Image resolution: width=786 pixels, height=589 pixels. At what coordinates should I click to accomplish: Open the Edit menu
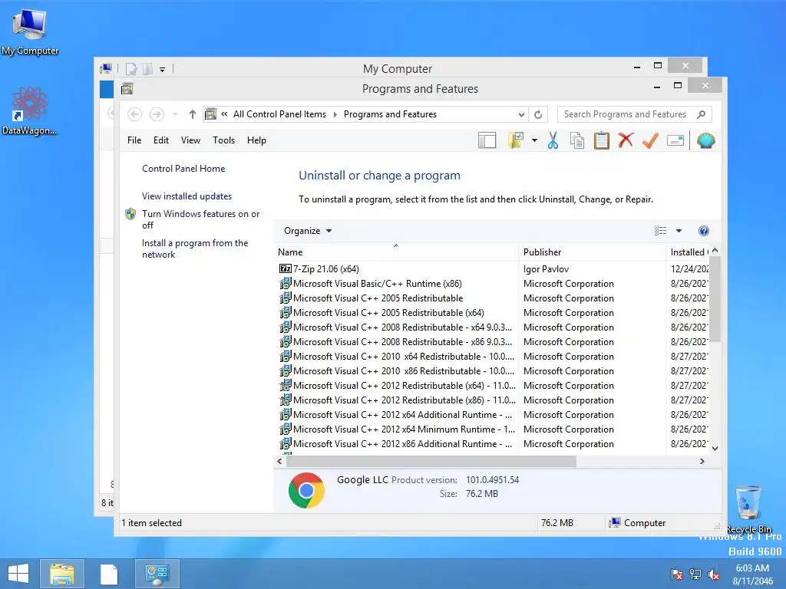pos(161,140)
